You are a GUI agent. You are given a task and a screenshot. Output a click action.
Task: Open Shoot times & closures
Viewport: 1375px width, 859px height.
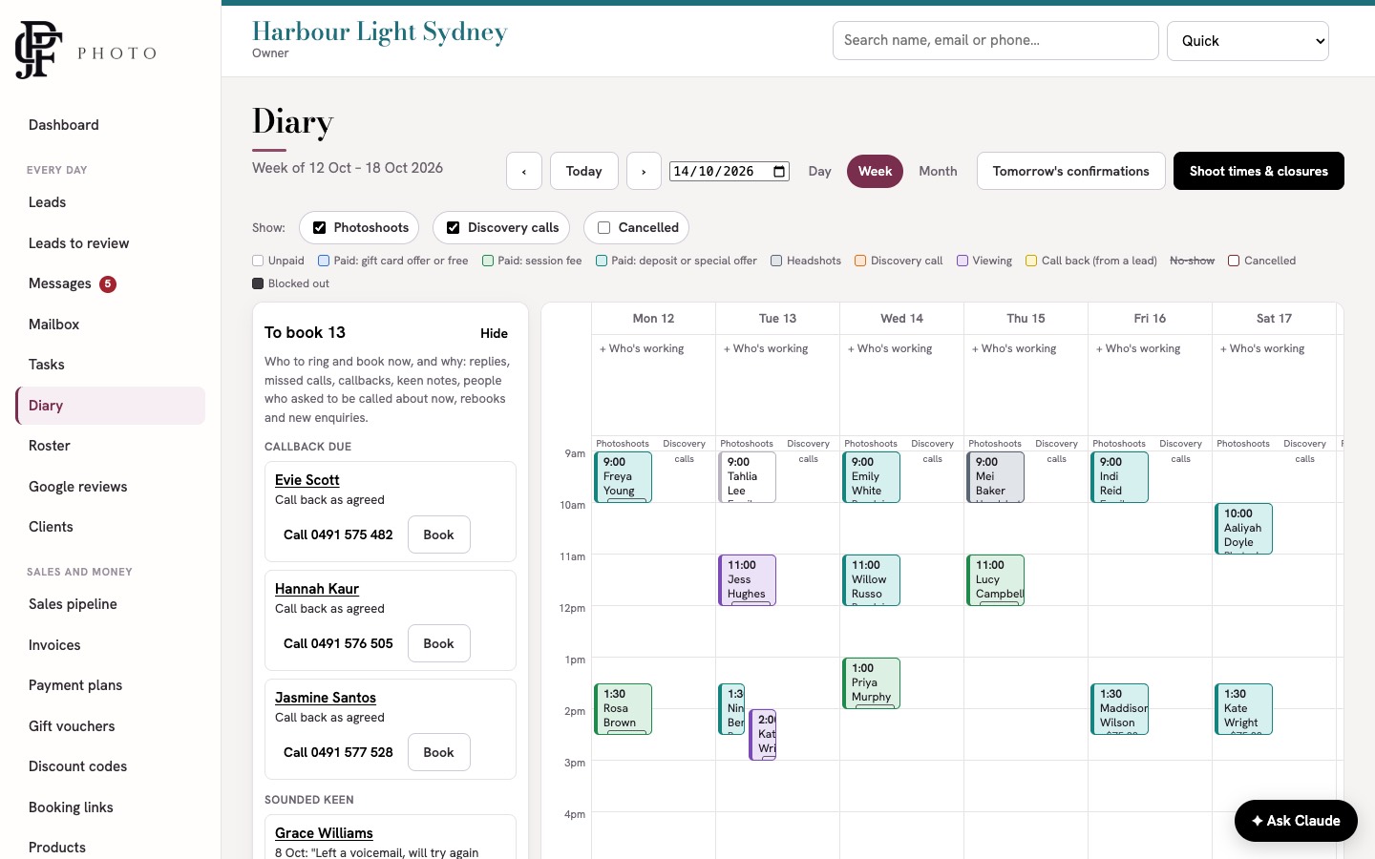(x=1259, y=171)
